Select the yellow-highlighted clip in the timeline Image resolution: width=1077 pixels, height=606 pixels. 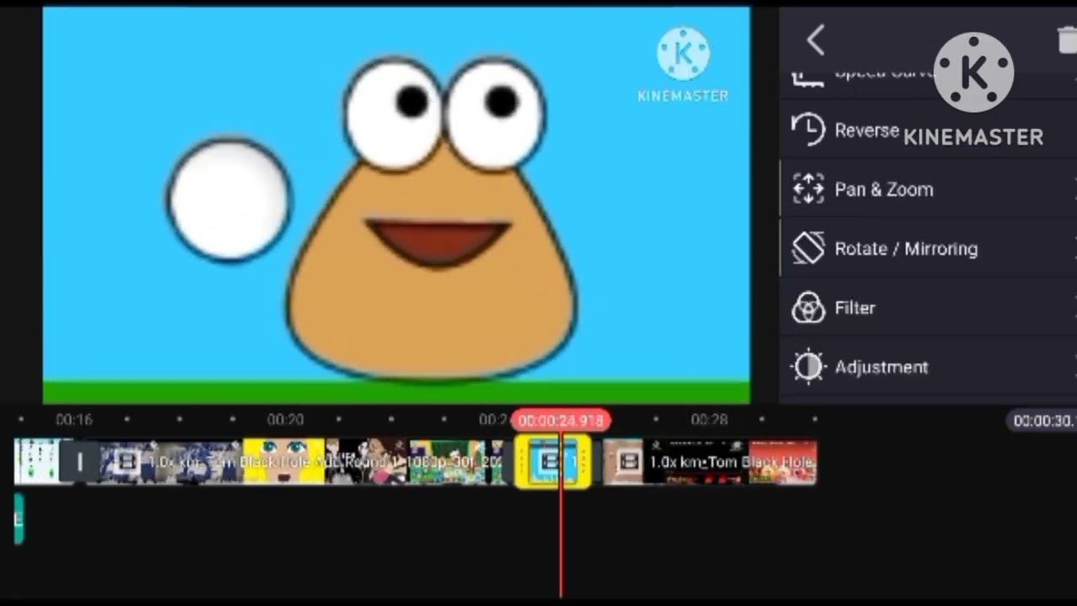click(552, 461)
